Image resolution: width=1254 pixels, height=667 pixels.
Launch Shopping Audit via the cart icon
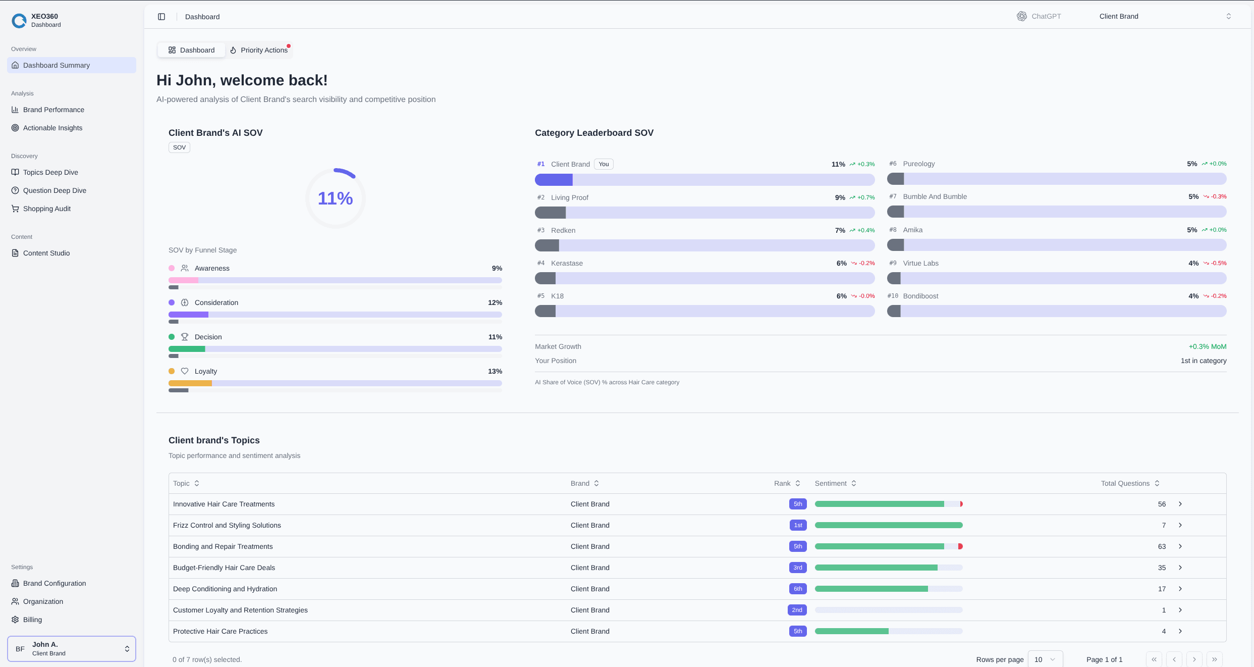tap(15, 209)
